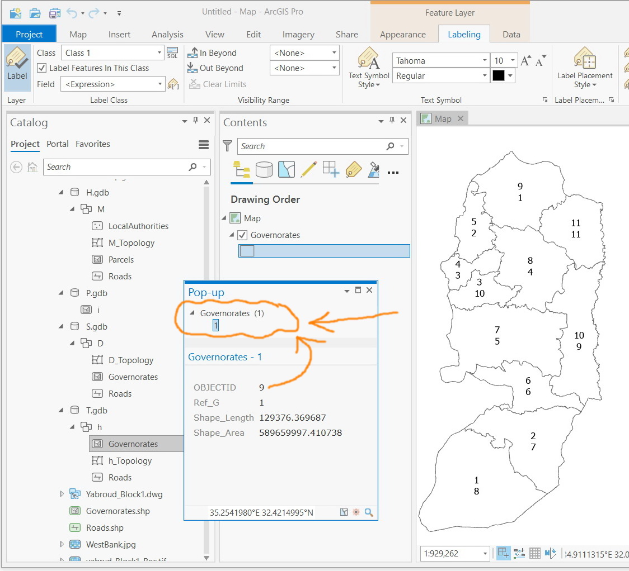
Task: Collapse Governorates group in Pop-up
Action: click(192, 313)
